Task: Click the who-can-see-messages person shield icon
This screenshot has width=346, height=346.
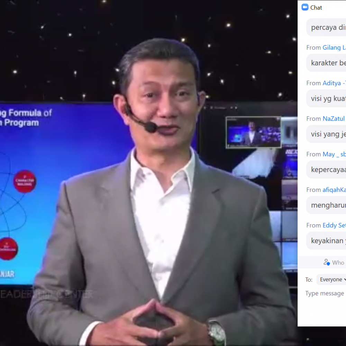Action: click(x=326, y=262)
